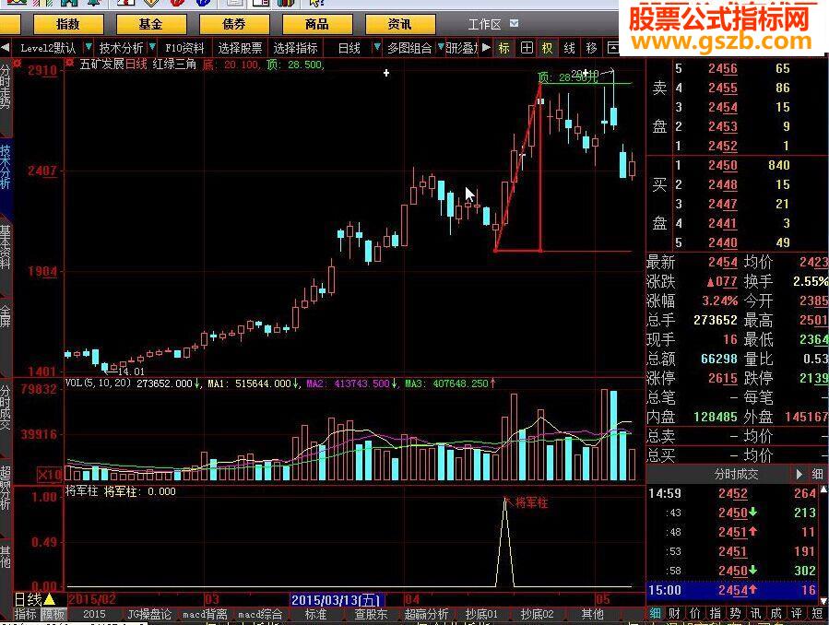
Task: Click the 总手 273652 value
Action: tap(716, 320)
